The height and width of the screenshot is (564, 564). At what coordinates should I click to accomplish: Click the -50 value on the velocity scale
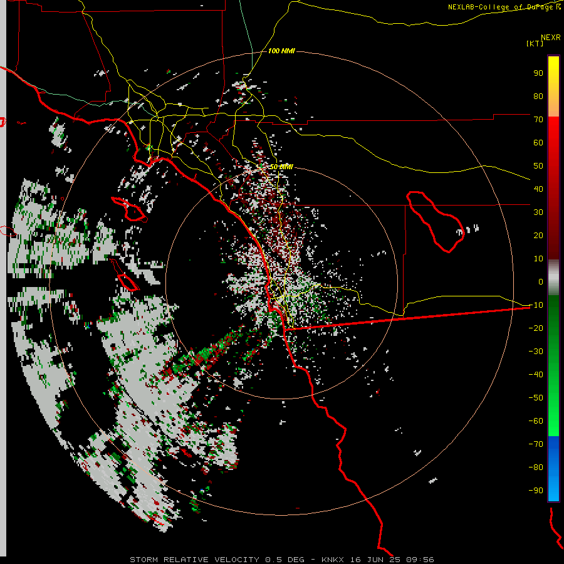(536, 398)
